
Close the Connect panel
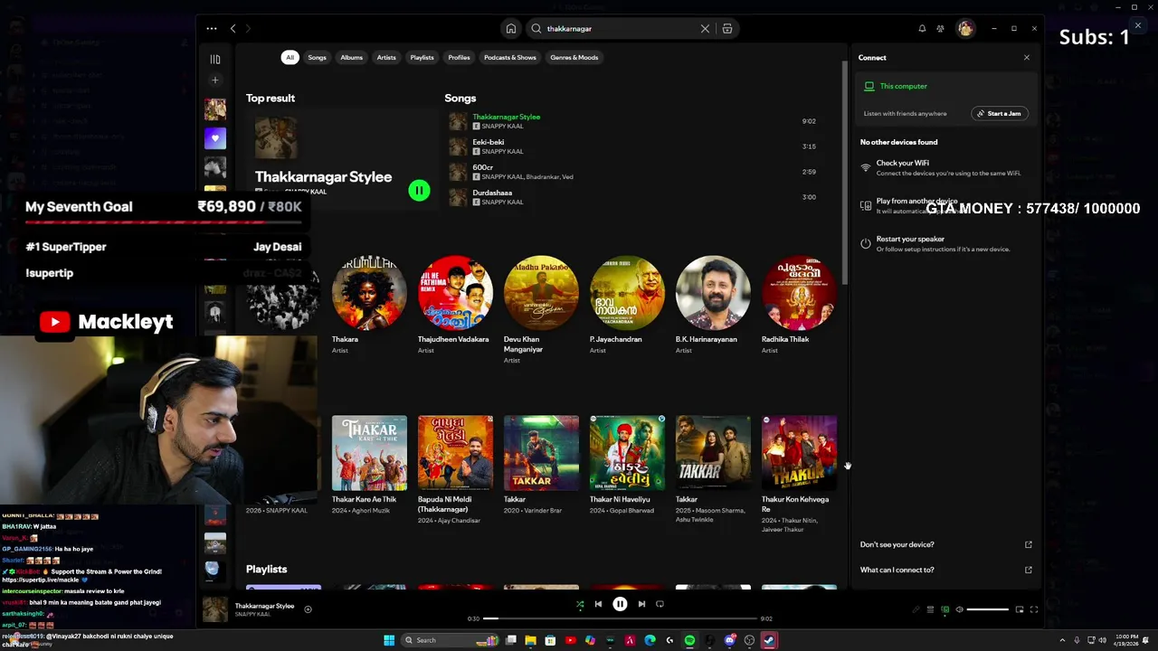(1026, 58)
